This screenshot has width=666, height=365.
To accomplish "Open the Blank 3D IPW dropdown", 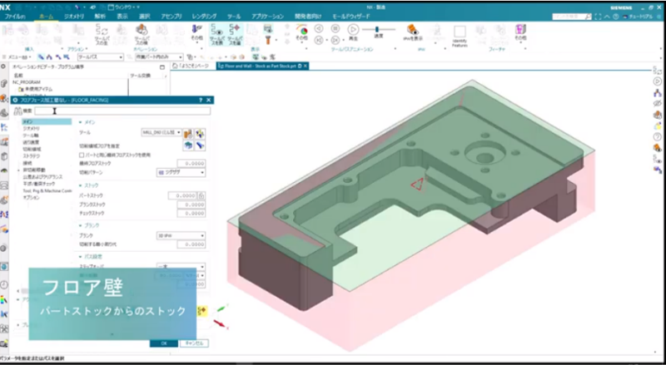I will tap(181, 235).
